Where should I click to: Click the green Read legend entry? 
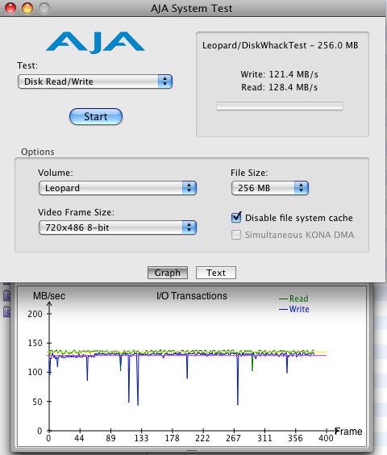pos(293,298)
